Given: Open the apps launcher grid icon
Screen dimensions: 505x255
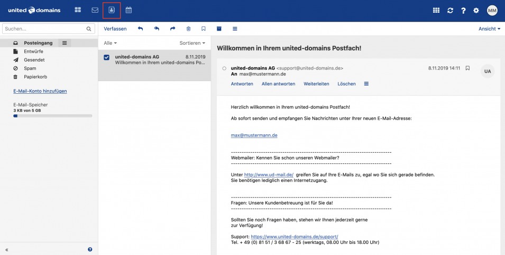Looking at the screenshot, I should (436, 10).
